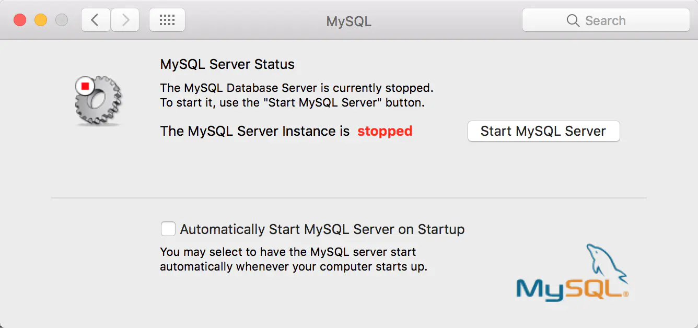Screen dimensions: 698x328
Task: Click the grayed-out zoom window button
Action: [62, 20]
